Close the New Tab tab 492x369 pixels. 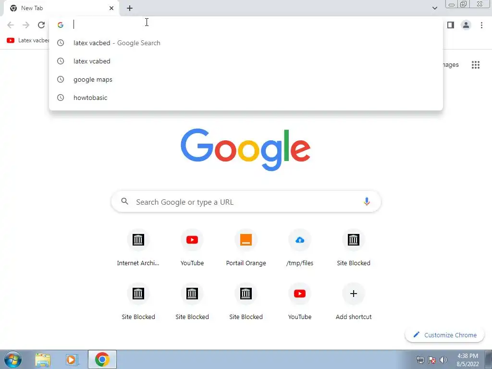click(x=111, y=8)
